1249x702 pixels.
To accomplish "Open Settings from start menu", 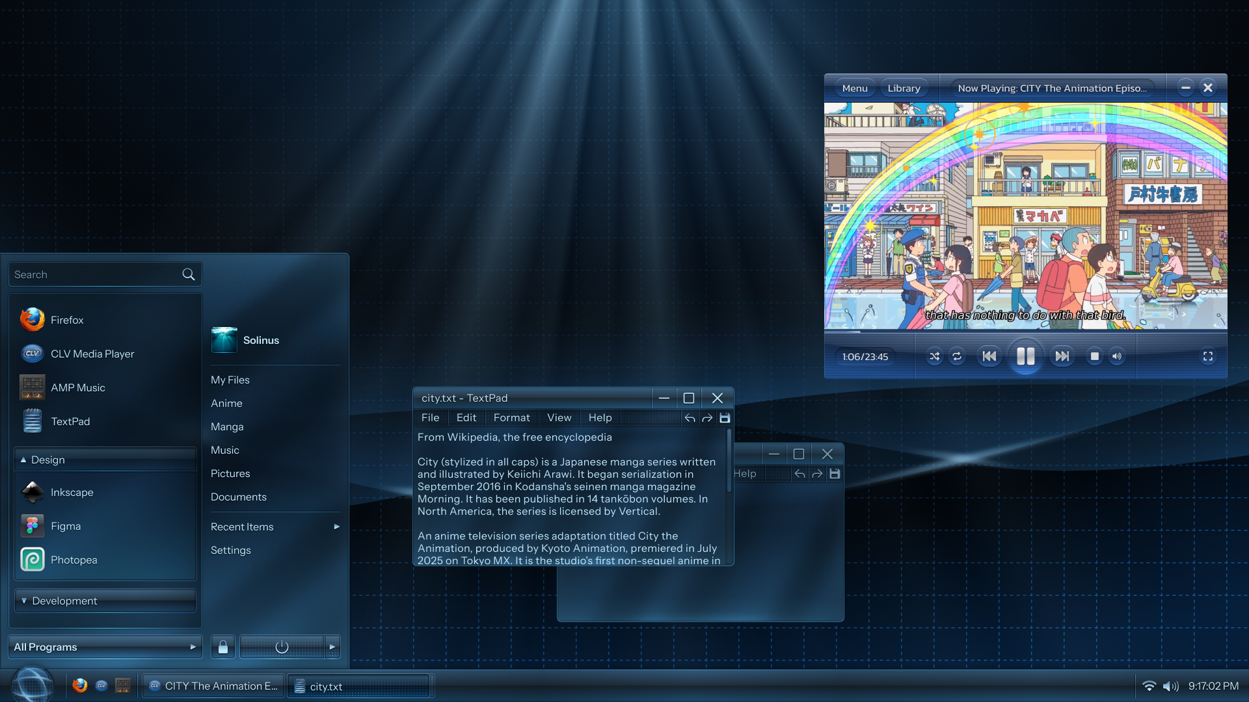I will click(x=230, y=550).
